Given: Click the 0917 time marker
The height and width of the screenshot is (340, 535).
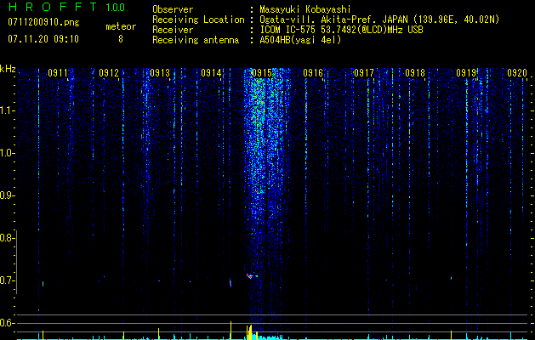Looking at the screenshot, I should tap(364, 72).
